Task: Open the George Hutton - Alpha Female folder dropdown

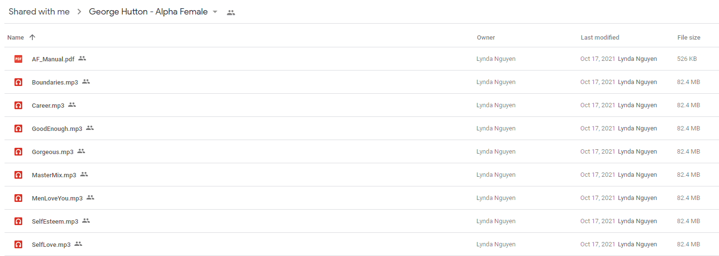Action: coord(215,12)
